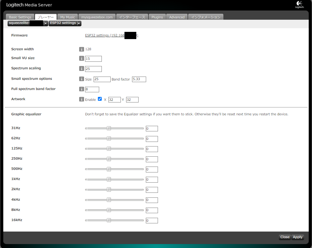Screen dimensions: 312x248
Task: Click the 1kHz equalizer slider handle
Action: tap(109, 179)
